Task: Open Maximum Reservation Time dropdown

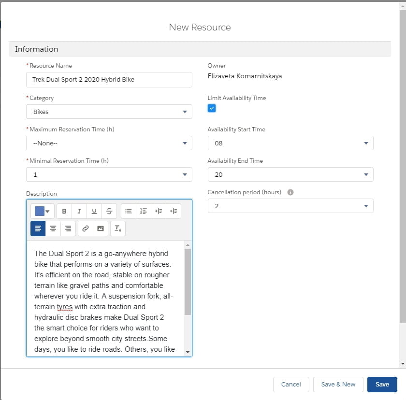Action: point(109,143)
